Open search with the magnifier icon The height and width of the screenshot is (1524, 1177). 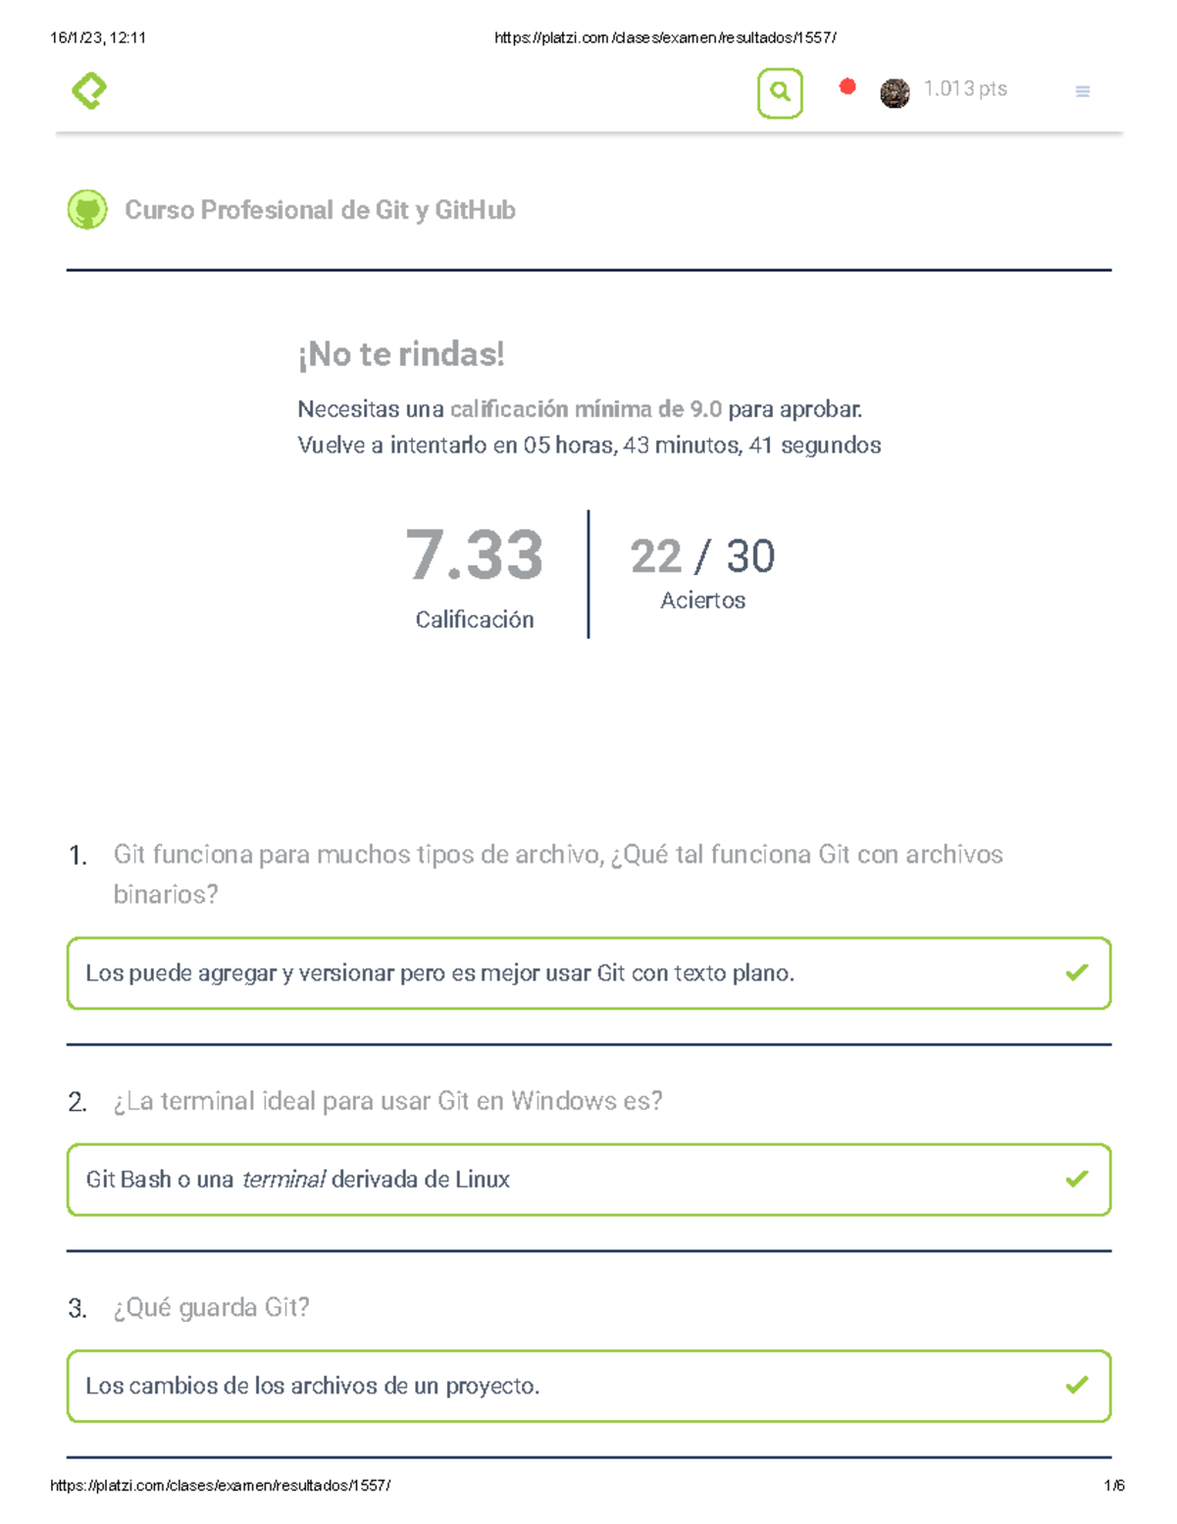[x=778, y=90]
